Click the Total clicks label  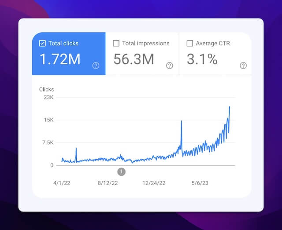pos(63,43)
